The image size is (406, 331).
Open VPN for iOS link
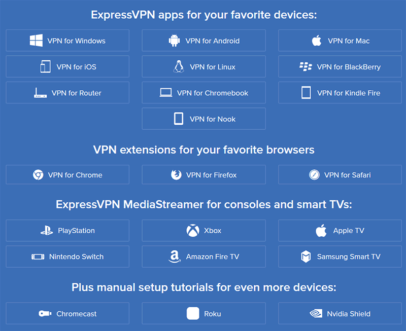click(x=67, y=67)
